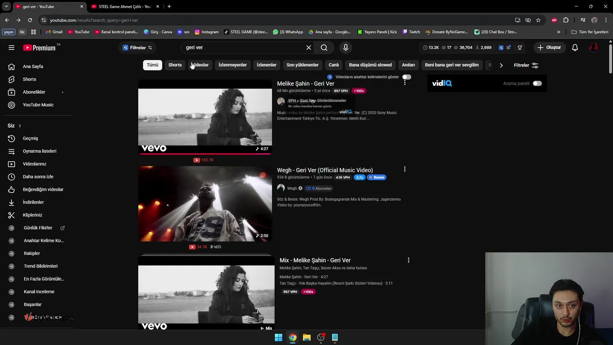The image size is (613, 345).
Task: Open Gmail bookmark
Action: (54, 32)
